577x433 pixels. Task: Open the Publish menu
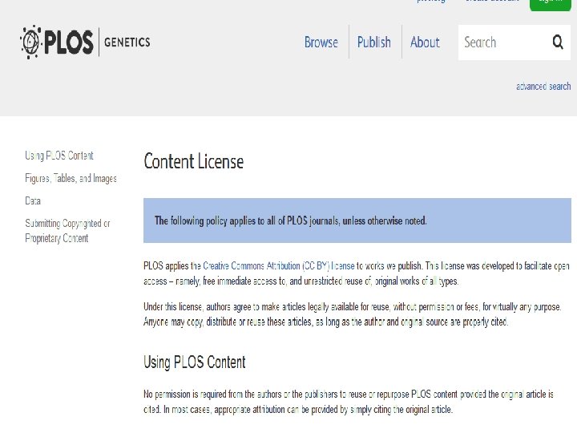[x=374, y=42]
